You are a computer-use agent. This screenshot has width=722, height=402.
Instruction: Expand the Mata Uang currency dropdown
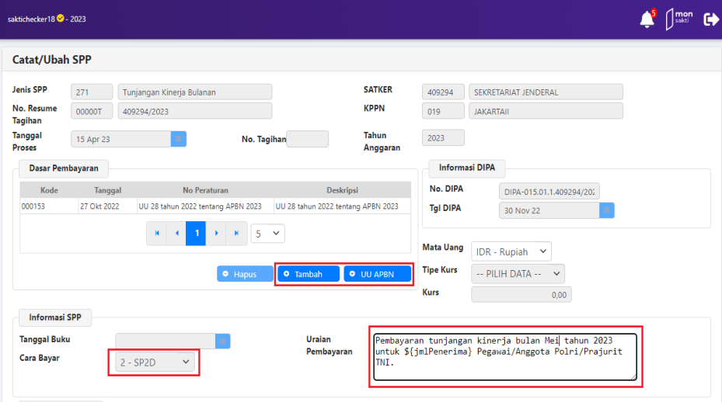click(x=511, y=251)
